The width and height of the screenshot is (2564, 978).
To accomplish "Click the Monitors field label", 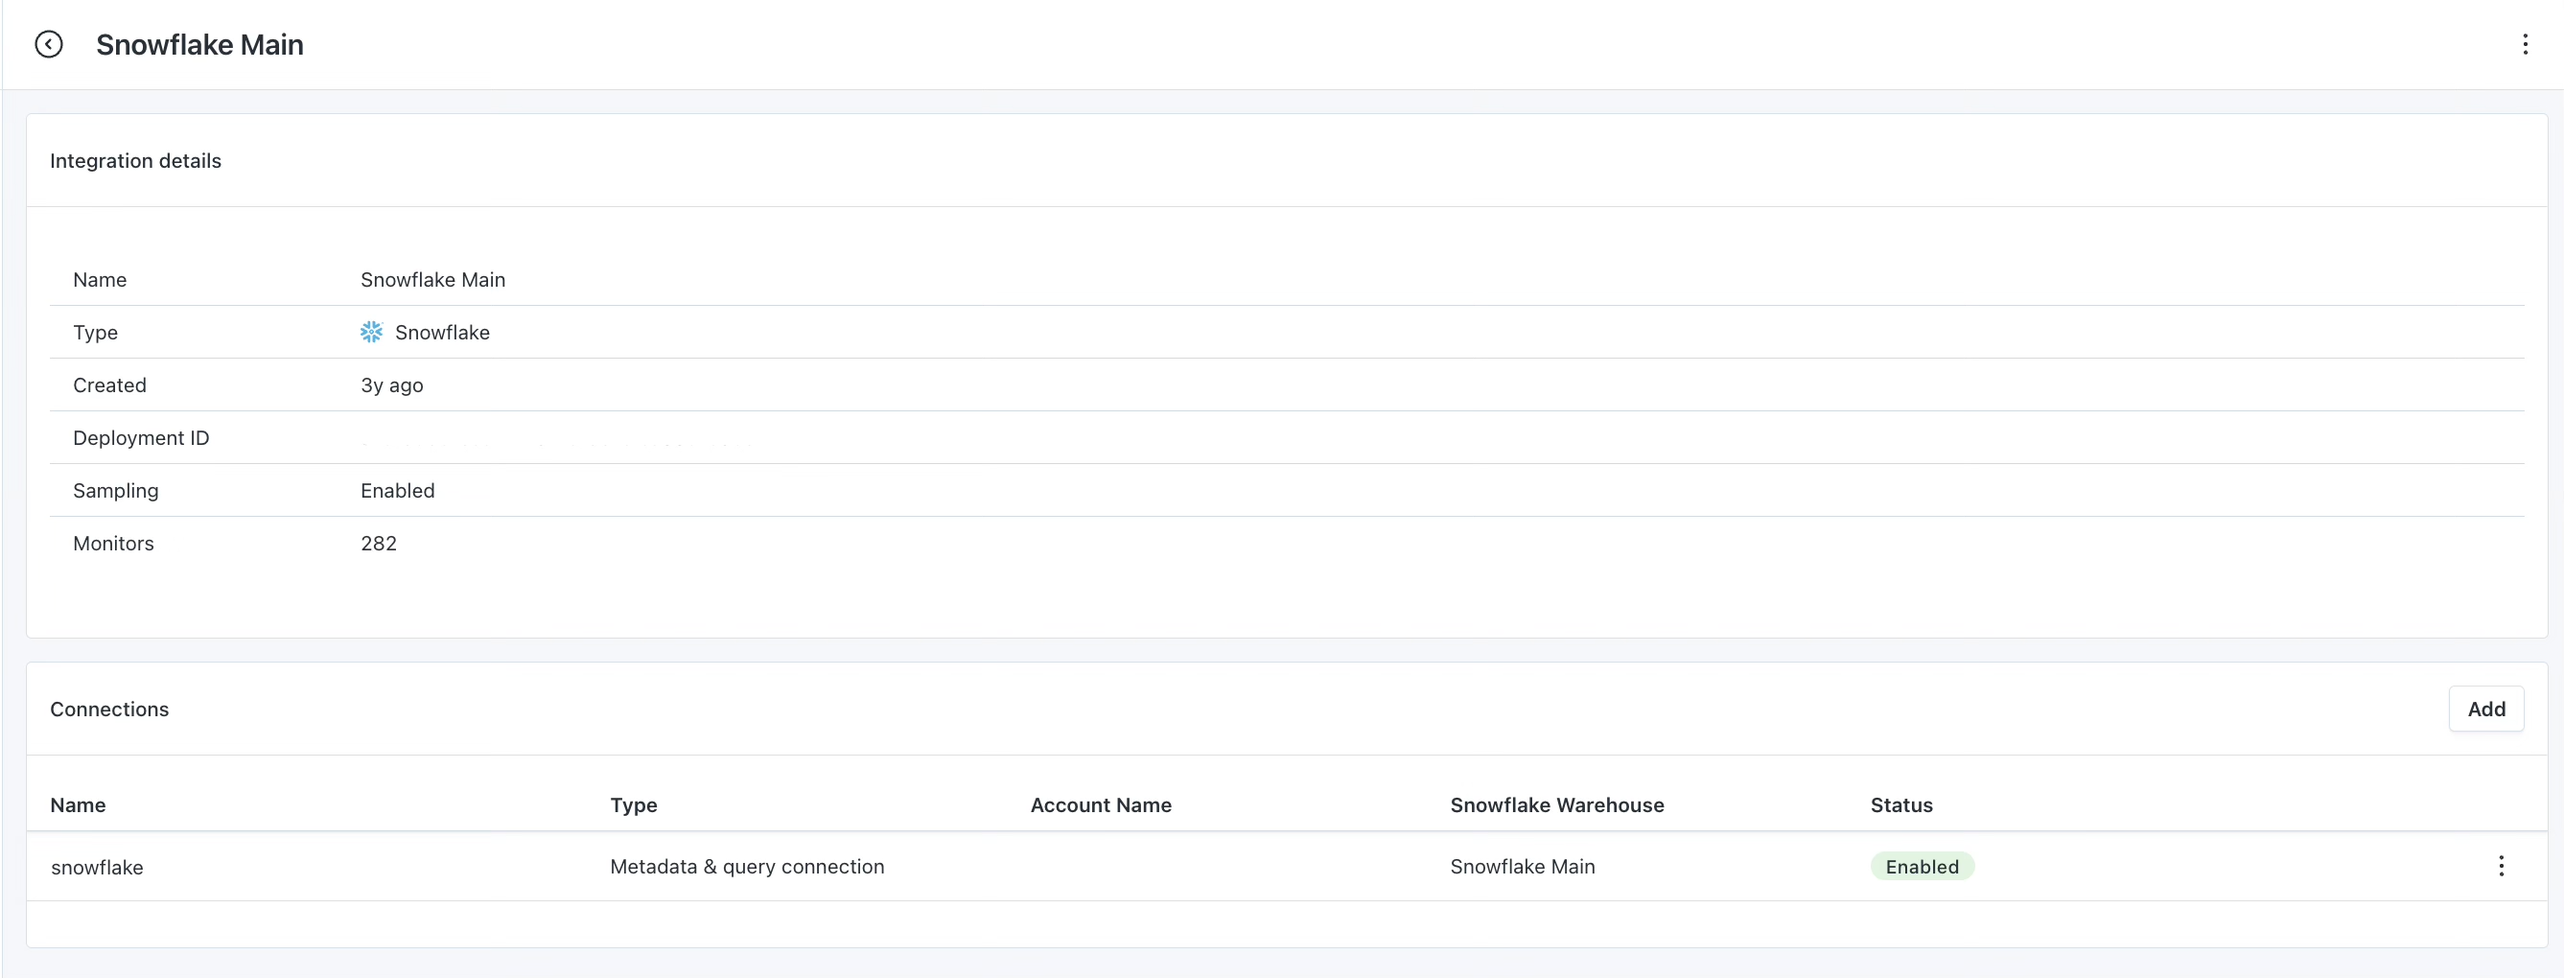I will [113, 544].
